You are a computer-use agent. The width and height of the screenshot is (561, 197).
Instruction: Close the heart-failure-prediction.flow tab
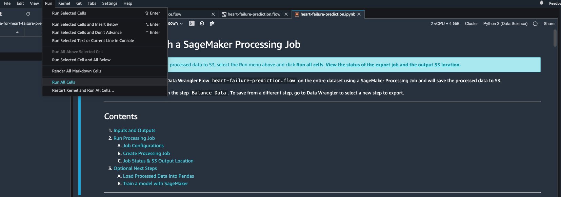pyautogui.click(x=286, y=14)
